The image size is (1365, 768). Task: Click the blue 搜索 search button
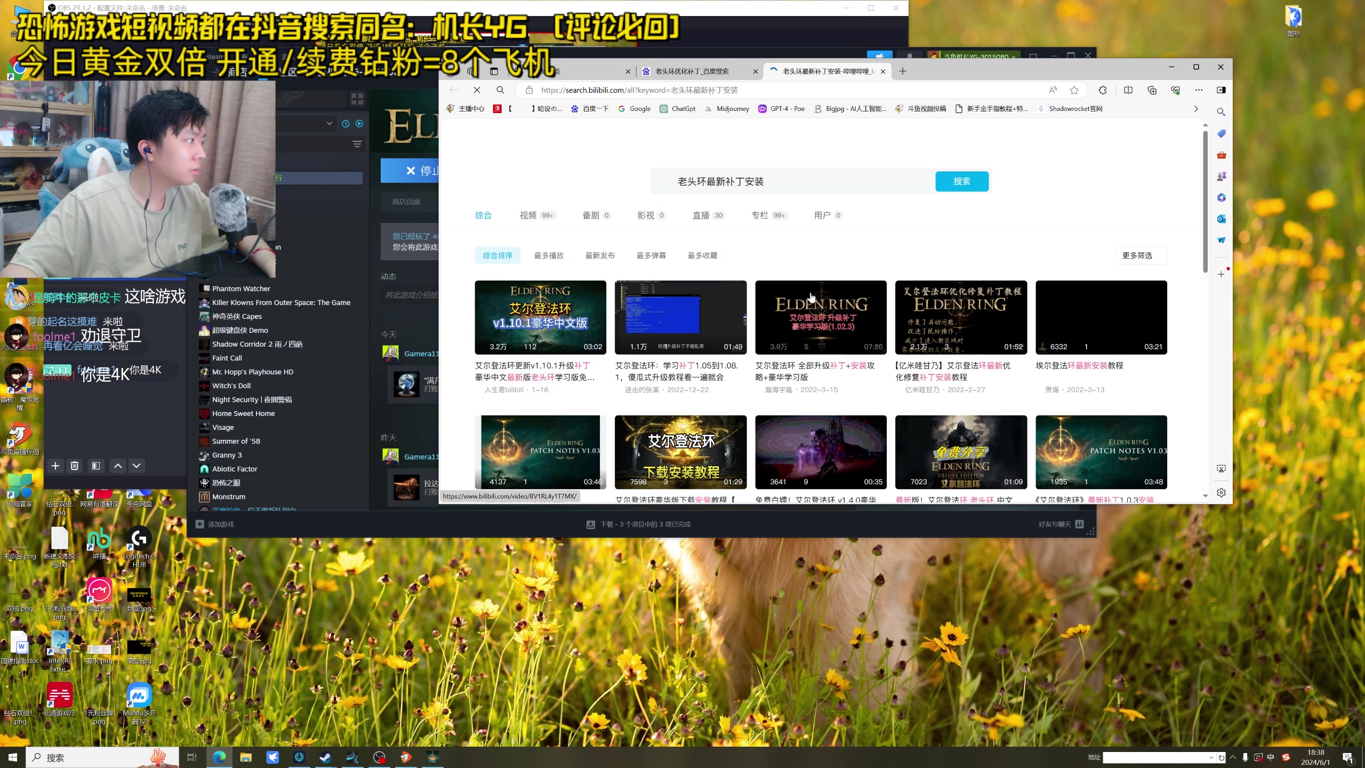click(961, 181)
